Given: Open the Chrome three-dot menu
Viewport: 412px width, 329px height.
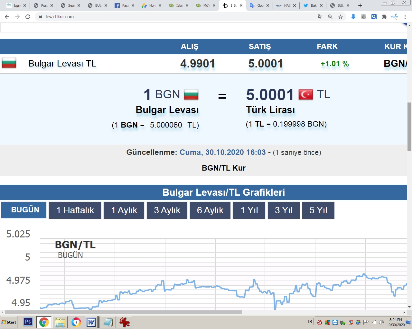Looking at the screenshot, I should (x=405, y=17).
